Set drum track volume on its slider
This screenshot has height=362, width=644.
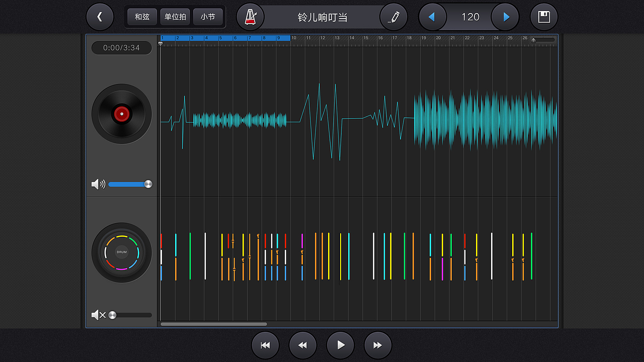tap(130, 315)
